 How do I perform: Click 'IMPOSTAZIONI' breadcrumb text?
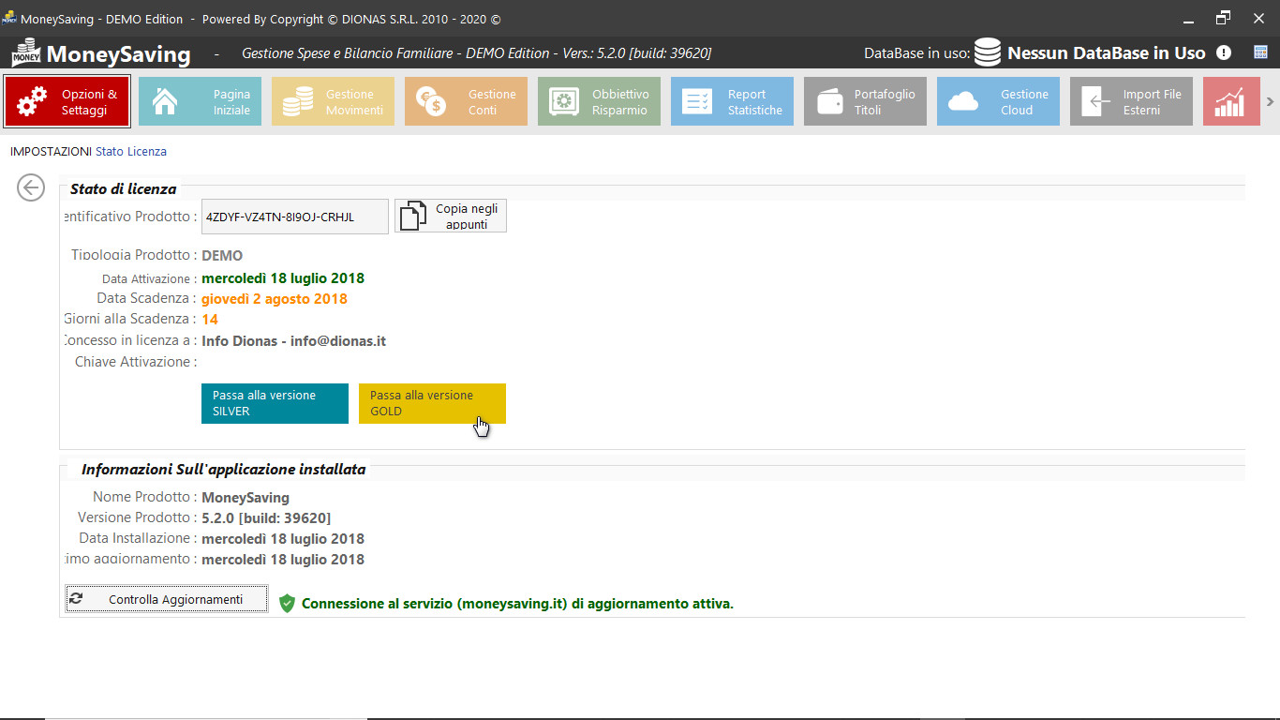51,151
